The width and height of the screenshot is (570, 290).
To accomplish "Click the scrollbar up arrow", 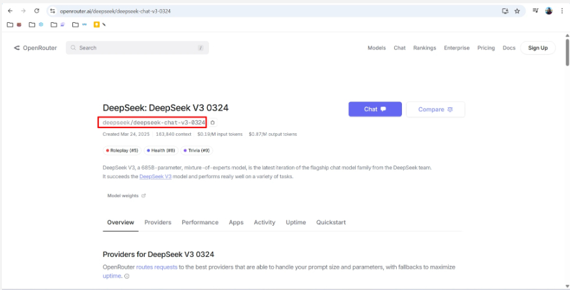I will [x=567, y=35].
